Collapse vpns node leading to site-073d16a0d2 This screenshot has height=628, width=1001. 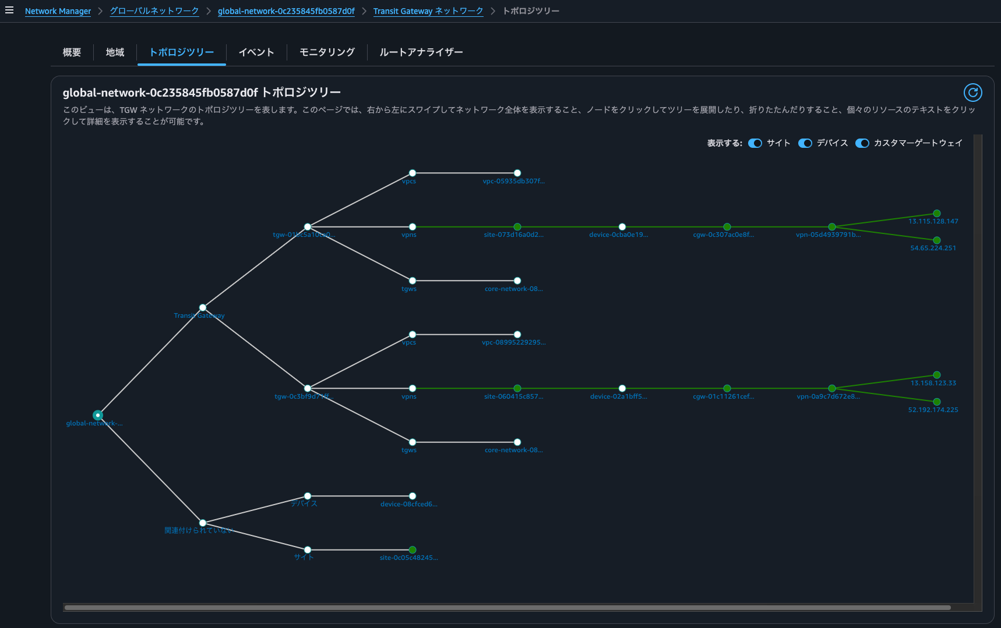pos(413,227)
